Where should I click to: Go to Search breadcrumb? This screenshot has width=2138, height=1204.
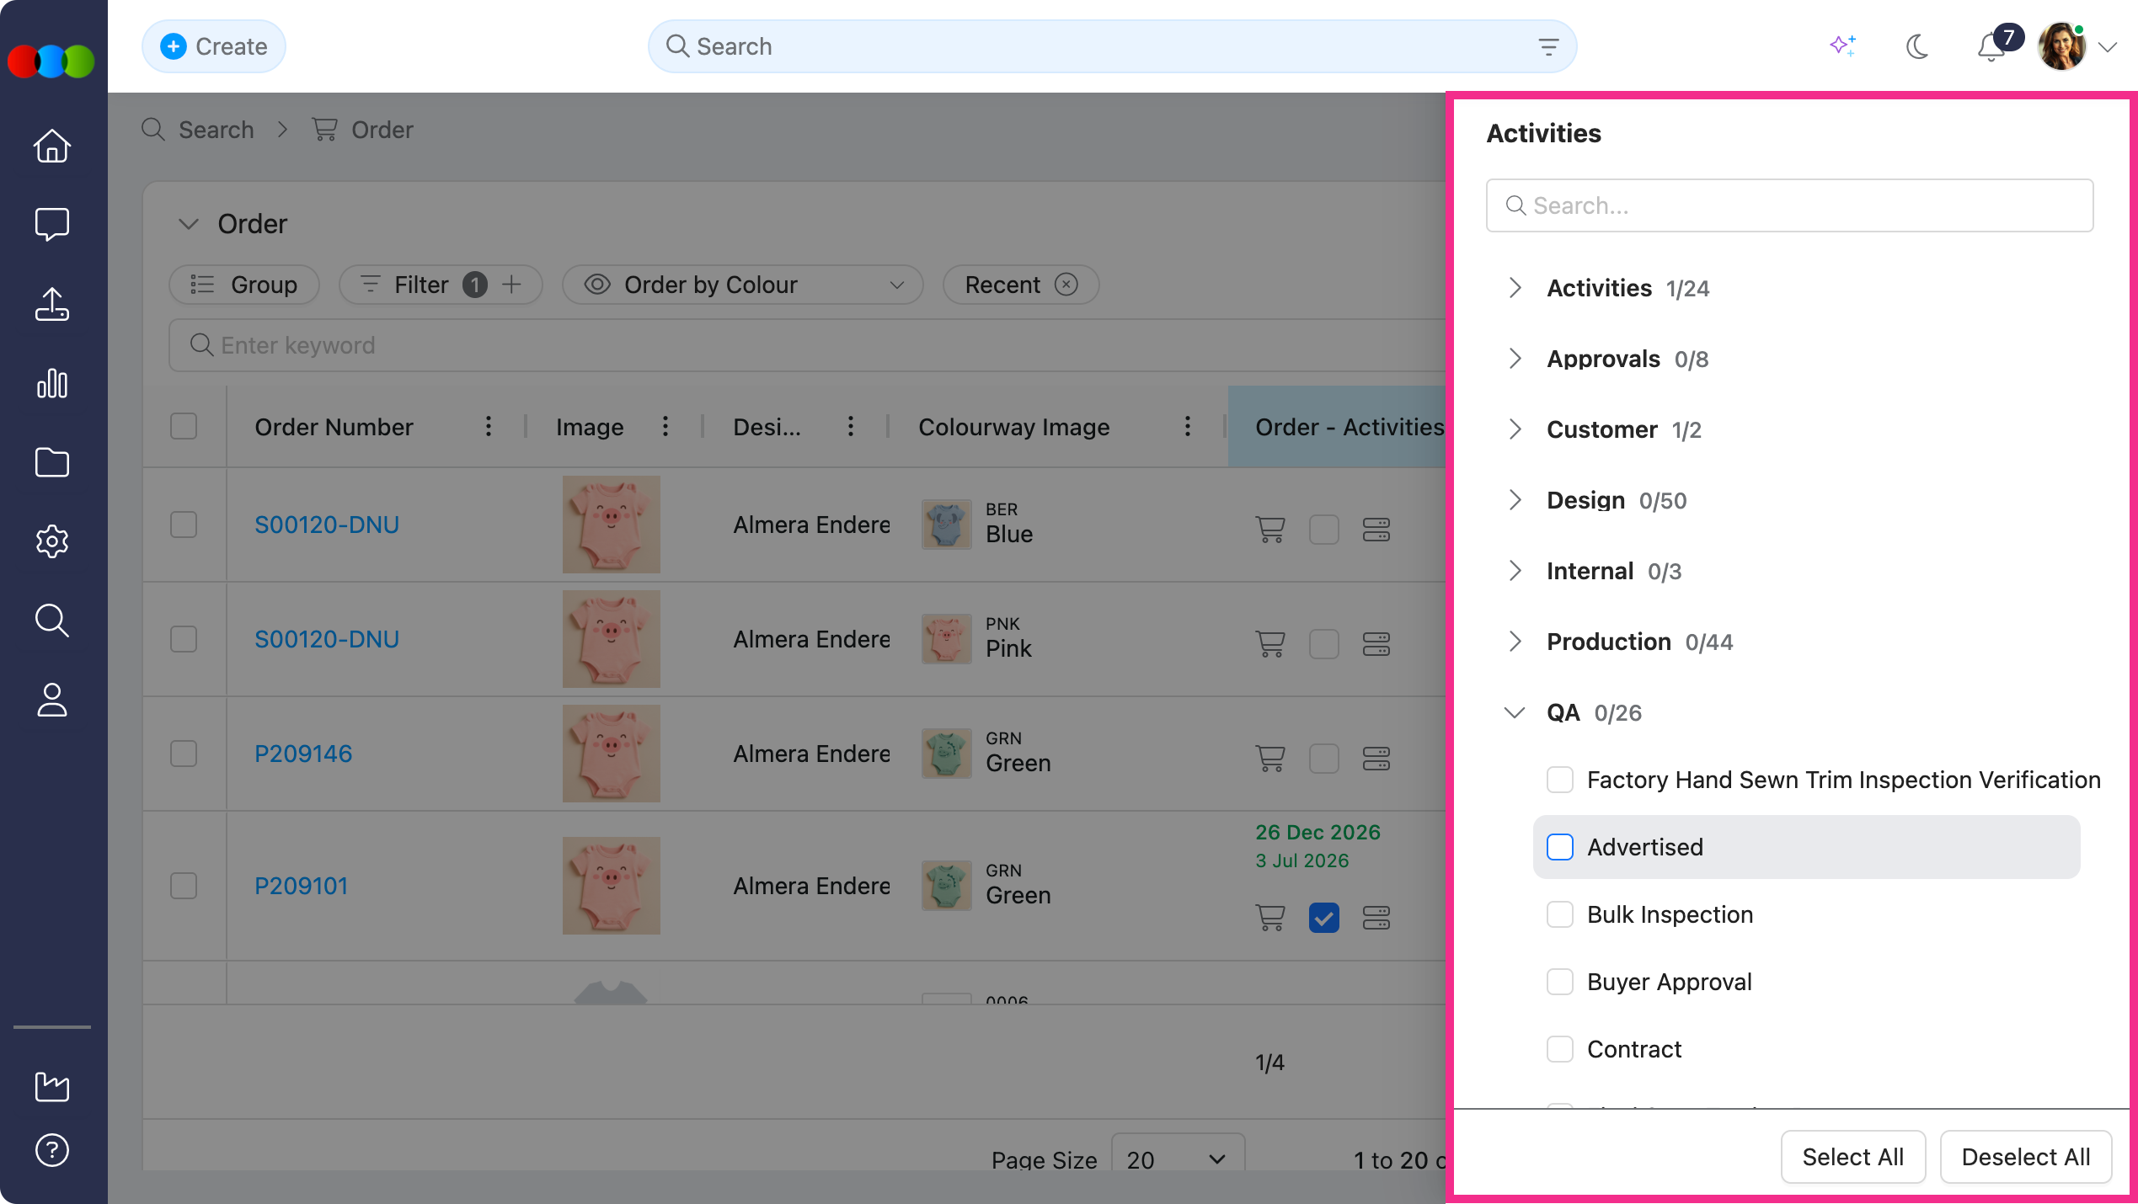(x=199, y=130)
